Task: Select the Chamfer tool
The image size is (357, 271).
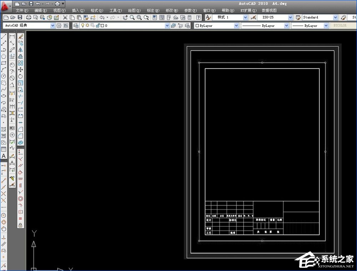Action: tap(20, 129)
